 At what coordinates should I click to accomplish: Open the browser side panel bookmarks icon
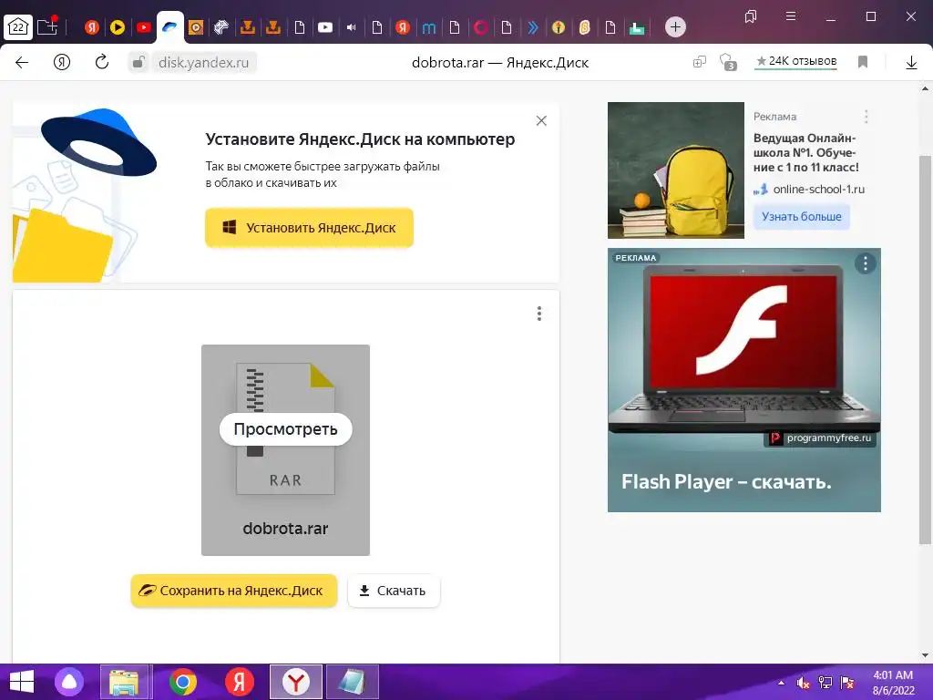coord(751,16)
